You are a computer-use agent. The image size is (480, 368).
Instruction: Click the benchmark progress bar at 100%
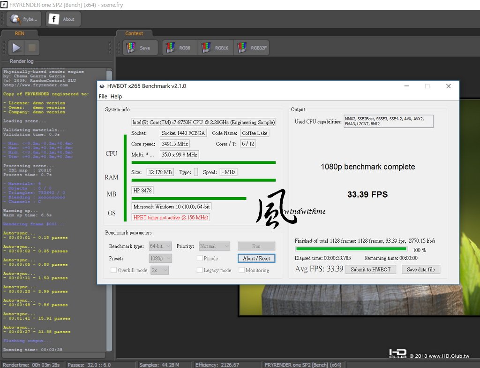click(x=352, y=249)
